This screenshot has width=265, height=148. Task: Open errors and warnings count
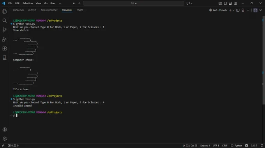click(x=13, y=145)
